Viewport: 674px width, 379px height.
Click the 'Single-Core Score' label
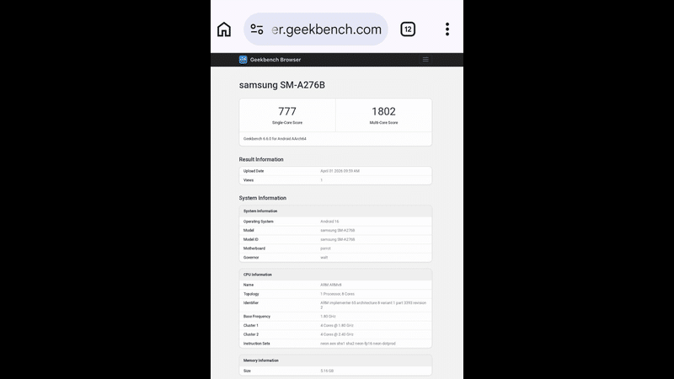287,123
